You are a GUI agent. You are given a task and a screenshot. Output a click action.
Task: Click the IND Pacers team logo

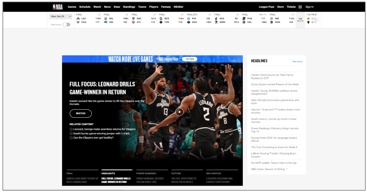[271, 19]
